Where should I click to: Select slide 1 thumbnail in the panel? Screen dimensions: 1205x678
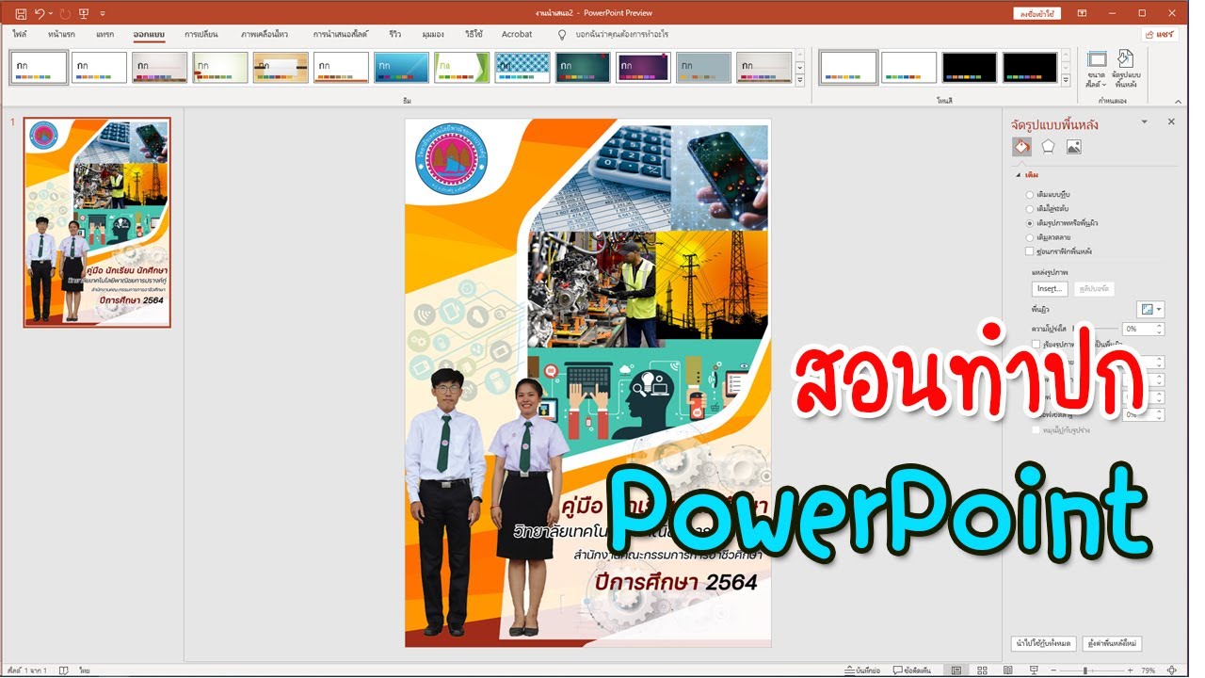point(97,223)
